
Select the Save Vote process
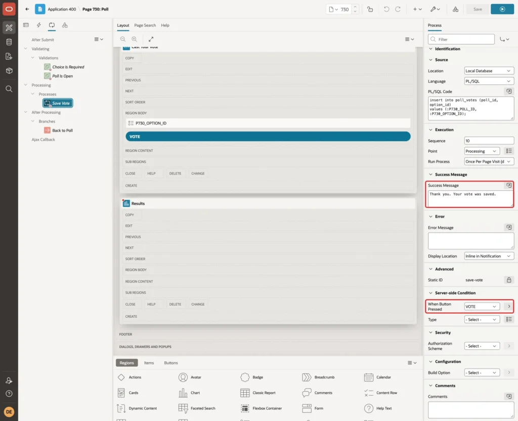tap(58, 103)
